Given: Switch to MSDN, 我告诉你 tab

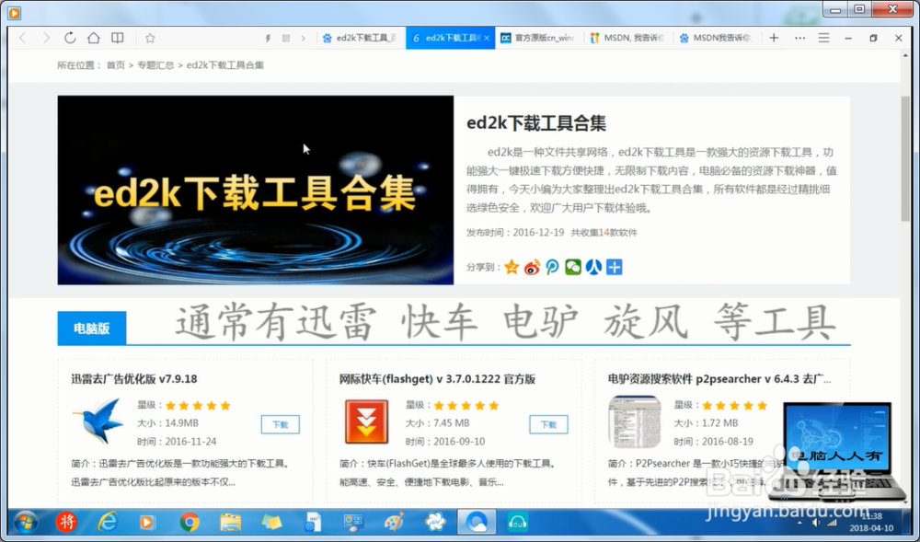Looking at the screenshot, I should [628, 38].
